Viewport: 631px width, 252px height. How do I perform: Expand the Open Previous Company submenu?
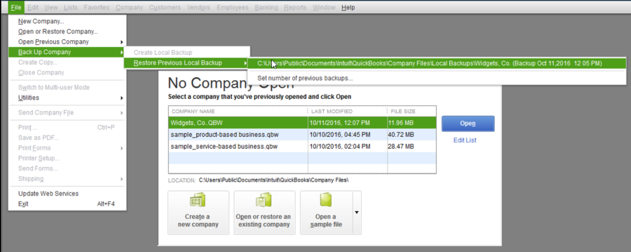tap(67, 42)
